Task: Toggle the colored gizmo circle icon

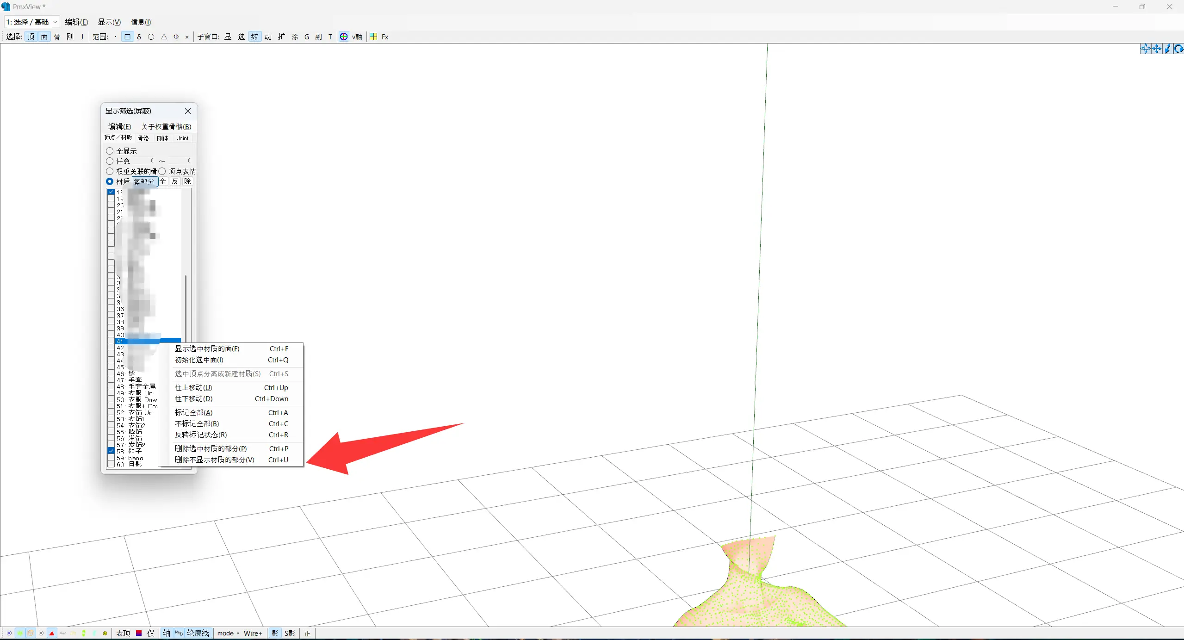Action: tap(344, 37)
